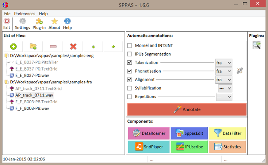Enable the Momel and INTSINT checkbox
Screen dimensions: 268x165
click(x=130, y=45)
